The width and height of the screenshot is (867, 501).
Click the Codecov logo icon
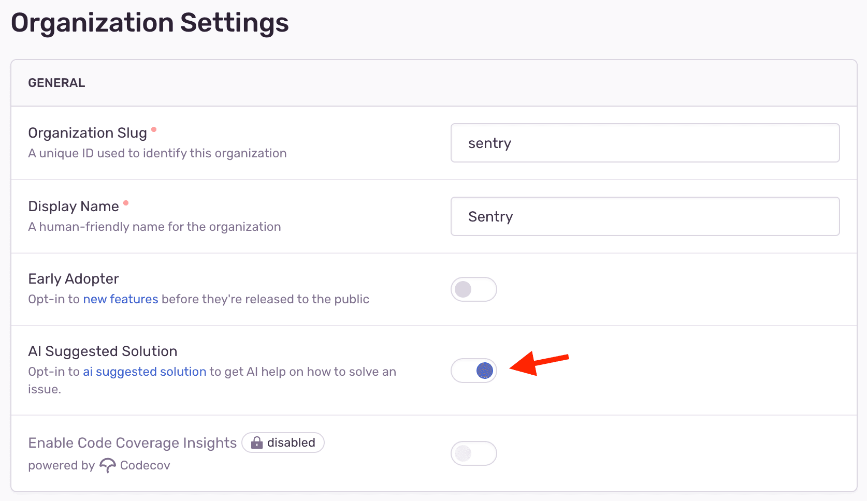click(107, 465)
